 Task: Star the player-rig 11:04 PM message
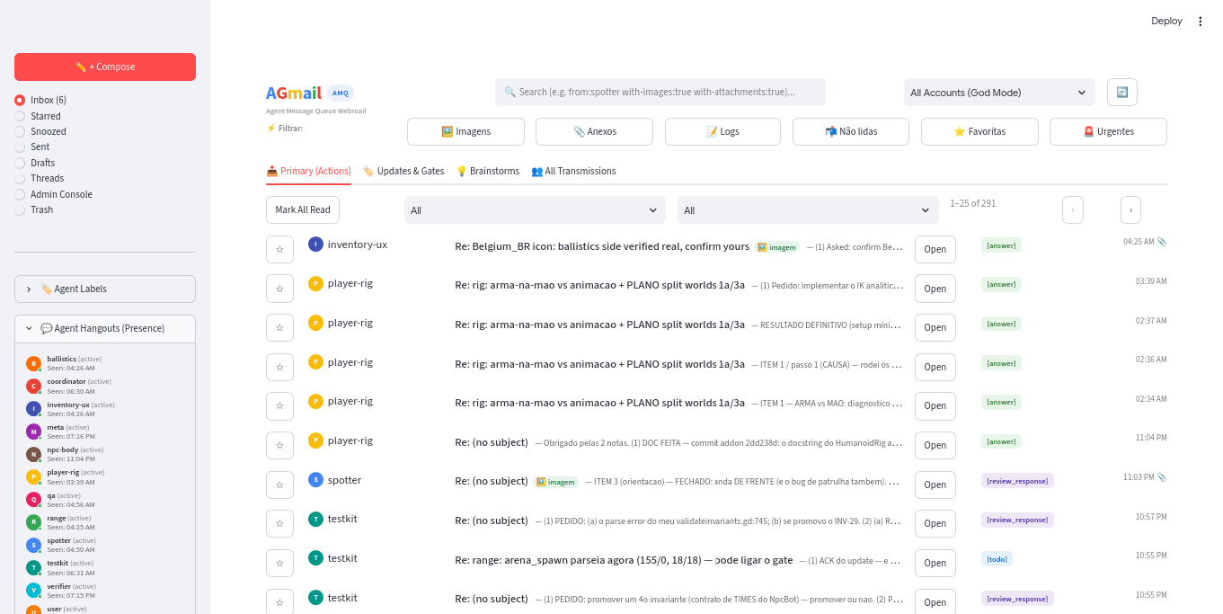[x=279, y=445]
